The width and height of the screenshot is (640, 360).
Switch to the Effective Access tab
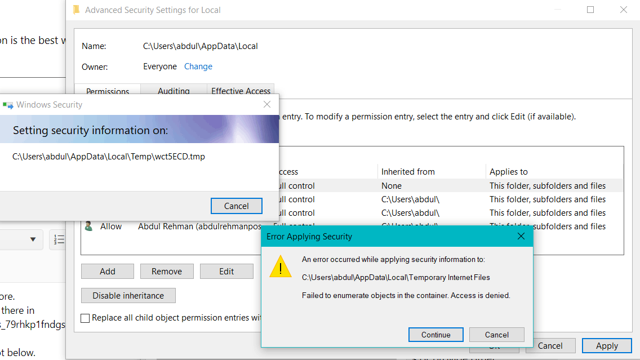(x=241, y=91)
